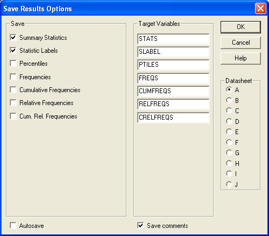Click the CUMFREQS text field

(x=173, y=91)
